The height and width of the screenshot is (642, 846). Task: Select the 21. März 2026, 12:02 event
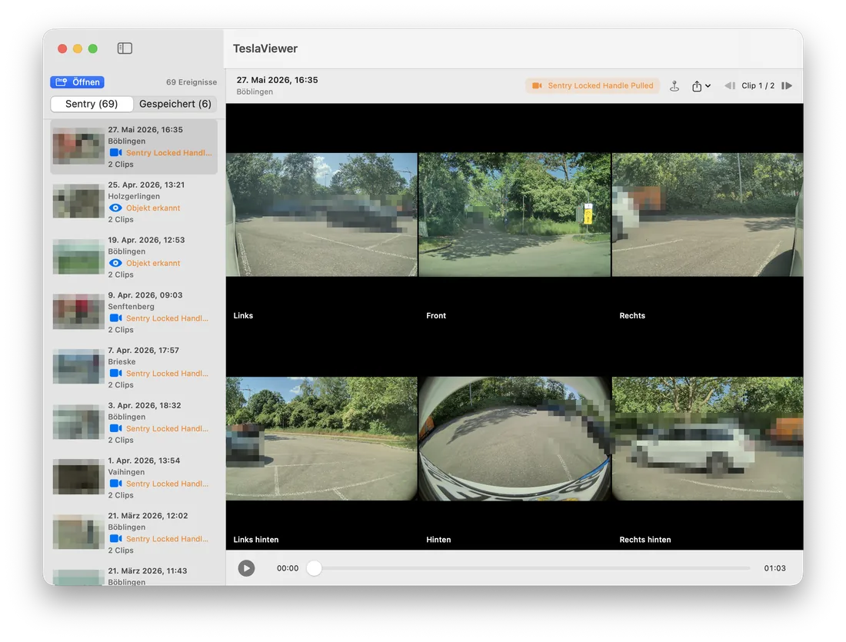coord(134,533)
